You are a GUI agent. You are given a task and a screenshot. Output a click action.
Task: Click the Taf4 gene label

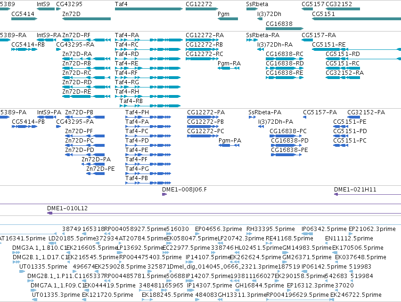pyautogui.click(x=121, y=4)
